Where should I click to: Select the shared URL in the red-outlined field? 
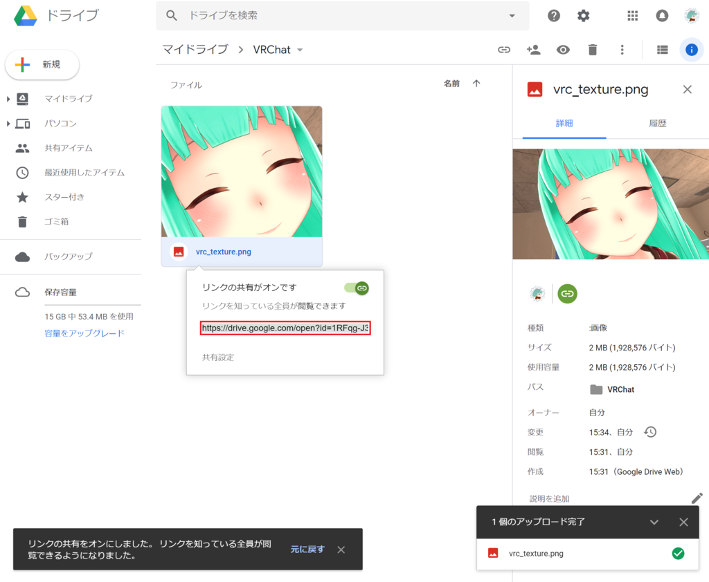coord(285,328)
